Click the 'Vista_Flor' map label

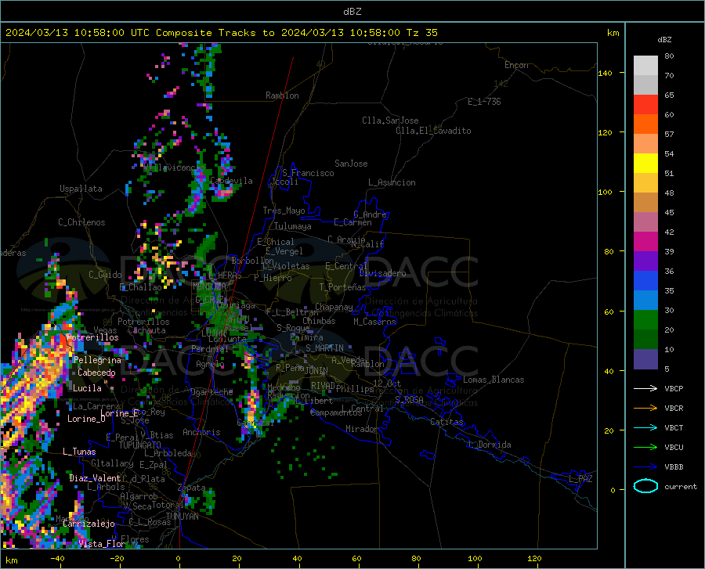[x=102, y=544]
